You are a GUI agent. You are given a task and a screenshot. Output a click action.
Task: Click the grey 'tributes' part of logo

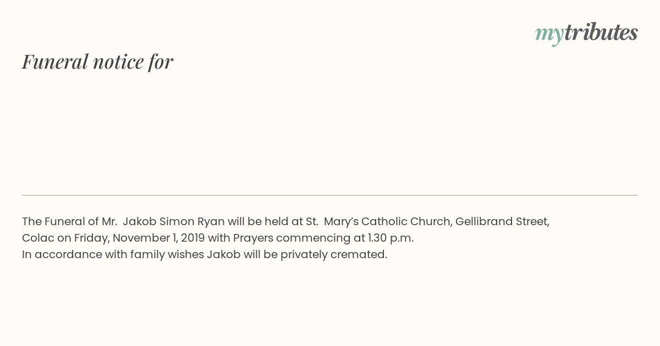pyautogui.click(x=601, y=32)
